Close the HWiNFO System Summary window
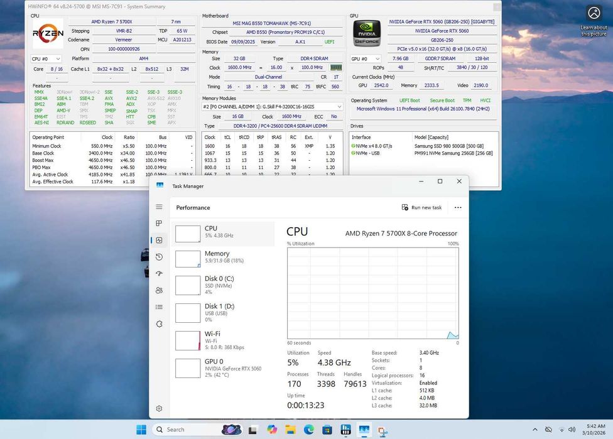The width and height of the screenshot is (613, 439). coord(497,7)
